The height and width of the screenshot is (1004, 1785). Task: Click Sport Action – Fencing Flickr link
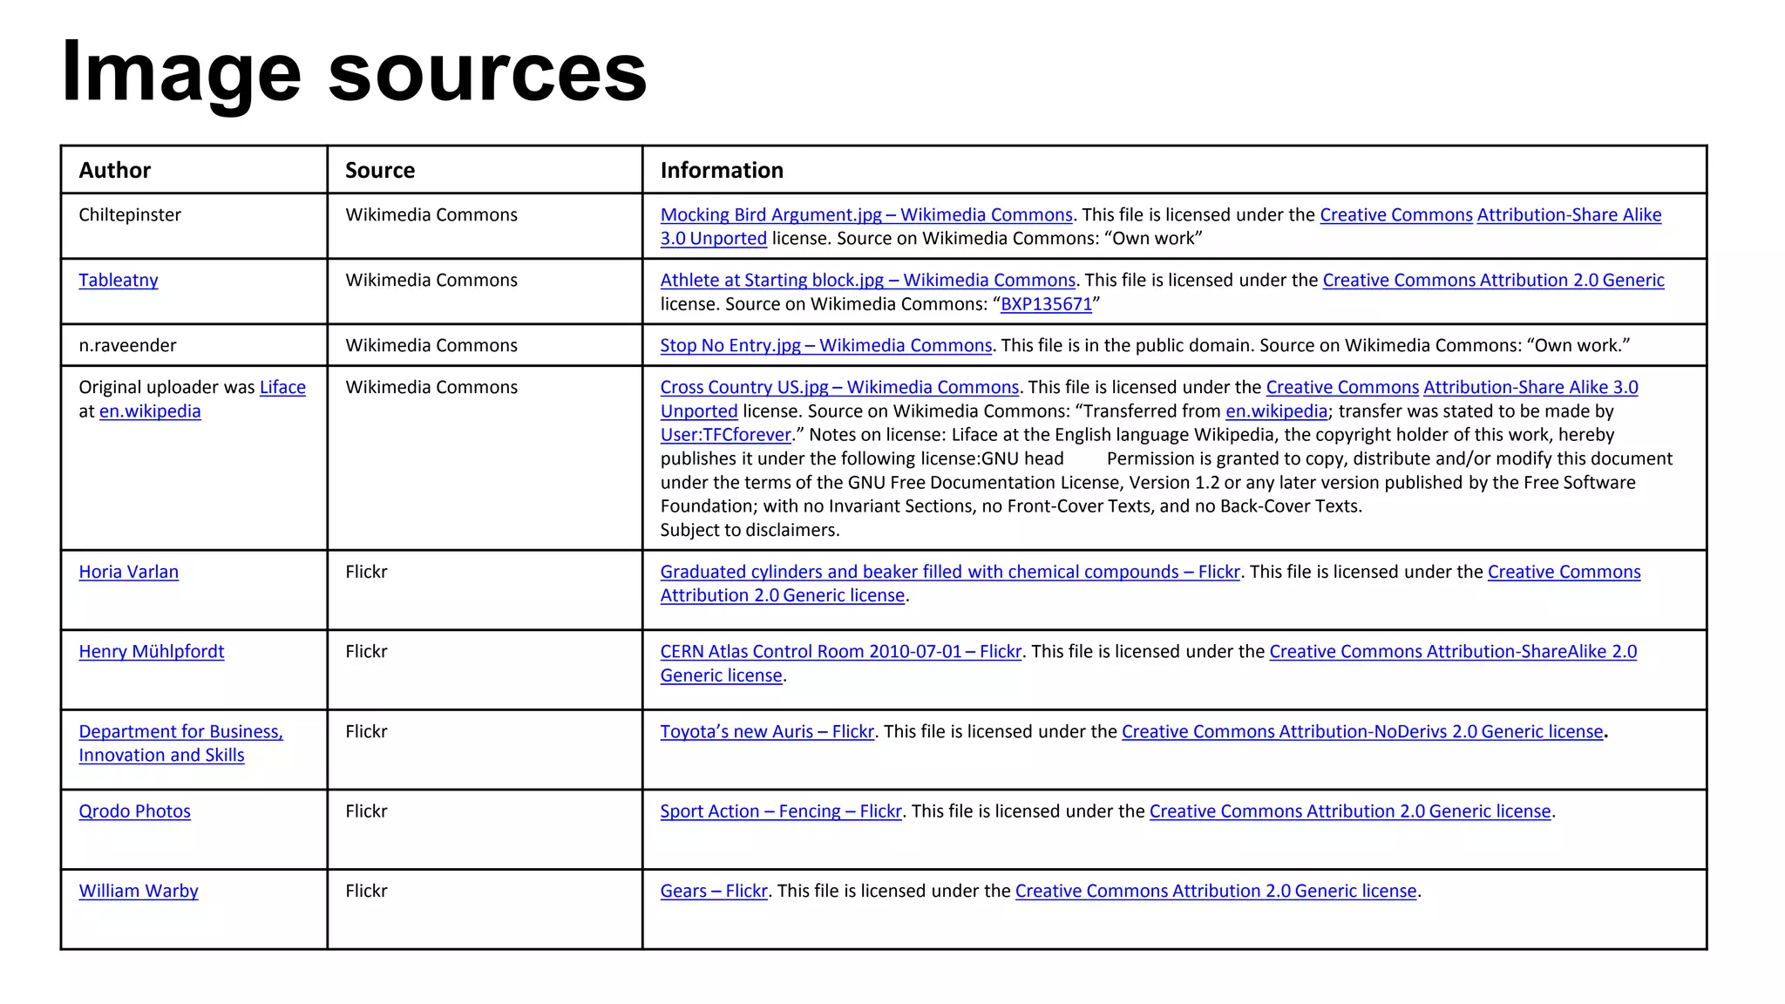[x=780, y=811]
